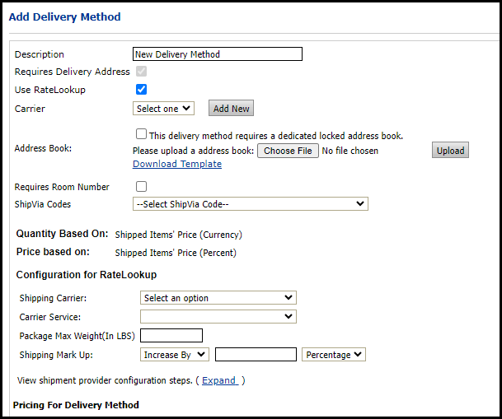Open the Download Template link

point(176,164)
